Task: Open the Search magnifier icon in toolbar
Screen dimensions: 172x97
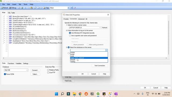Action: pyautogui.click(x=35, y=8)
